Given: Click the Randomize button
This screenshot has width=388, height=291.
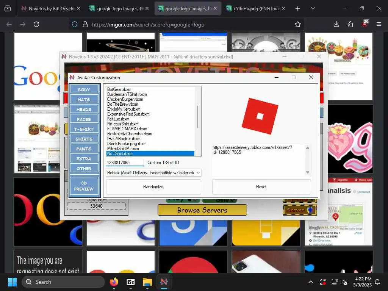Looking at the screenshot, I should pyautogui.click(x=153, y=187).
